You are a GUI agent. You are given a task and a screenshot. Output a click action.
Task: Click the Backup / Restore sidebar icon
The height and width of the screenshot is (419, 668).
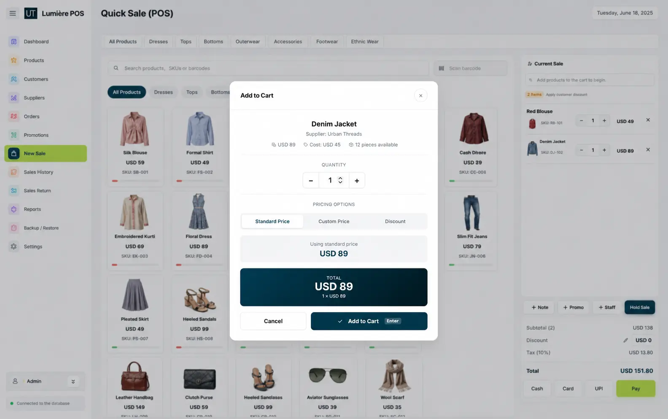click(14, 228)
